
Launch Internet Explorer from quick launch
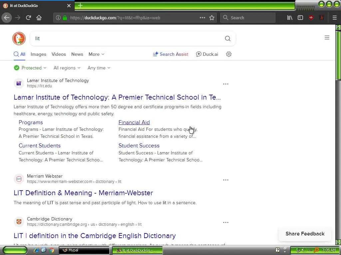[x=36, y=250]
